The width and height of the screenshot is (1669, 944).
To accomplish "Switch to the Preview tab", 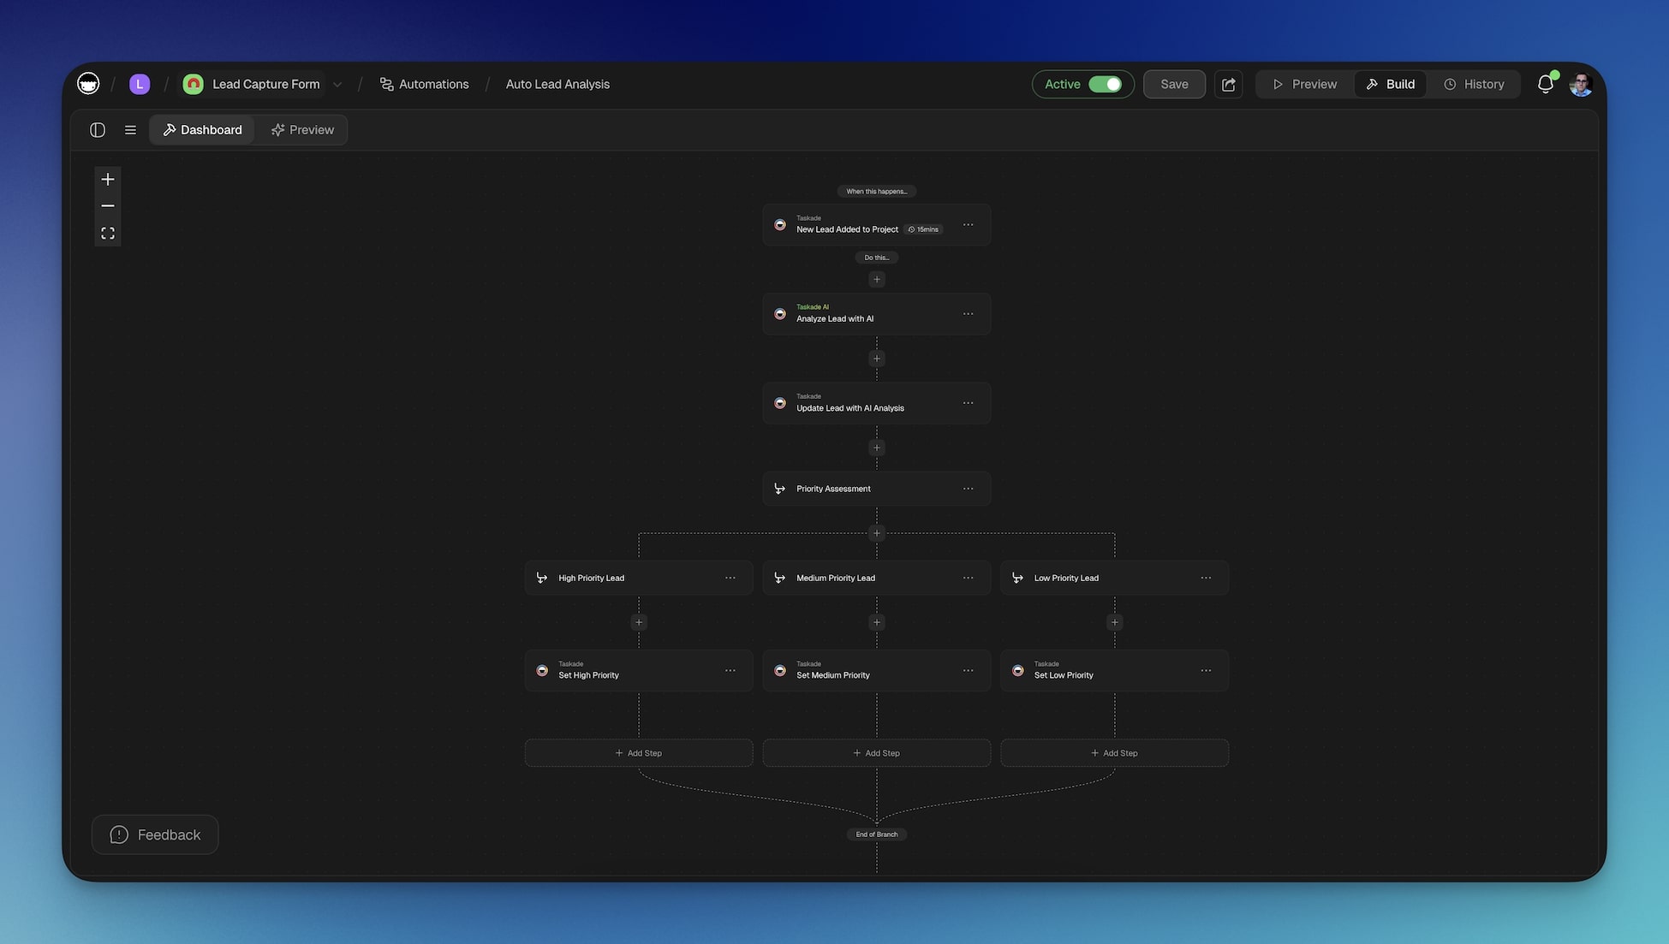I will (302, 129).
